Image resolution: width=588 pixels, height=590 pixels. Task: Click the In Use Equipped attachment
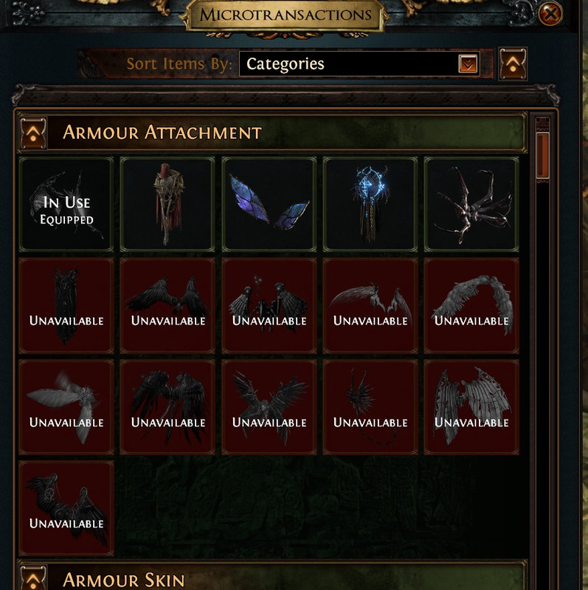66,204
